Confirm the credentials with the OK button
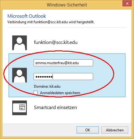The width and height of the screenshot is (134, 139). coord(88,130)
